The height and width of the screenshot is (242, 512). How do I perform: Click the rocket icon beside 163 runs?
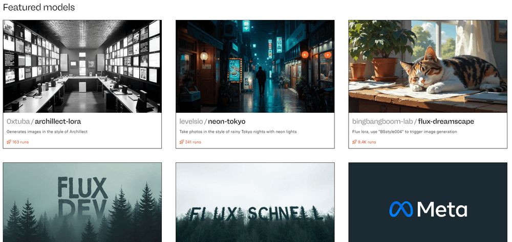9,142
